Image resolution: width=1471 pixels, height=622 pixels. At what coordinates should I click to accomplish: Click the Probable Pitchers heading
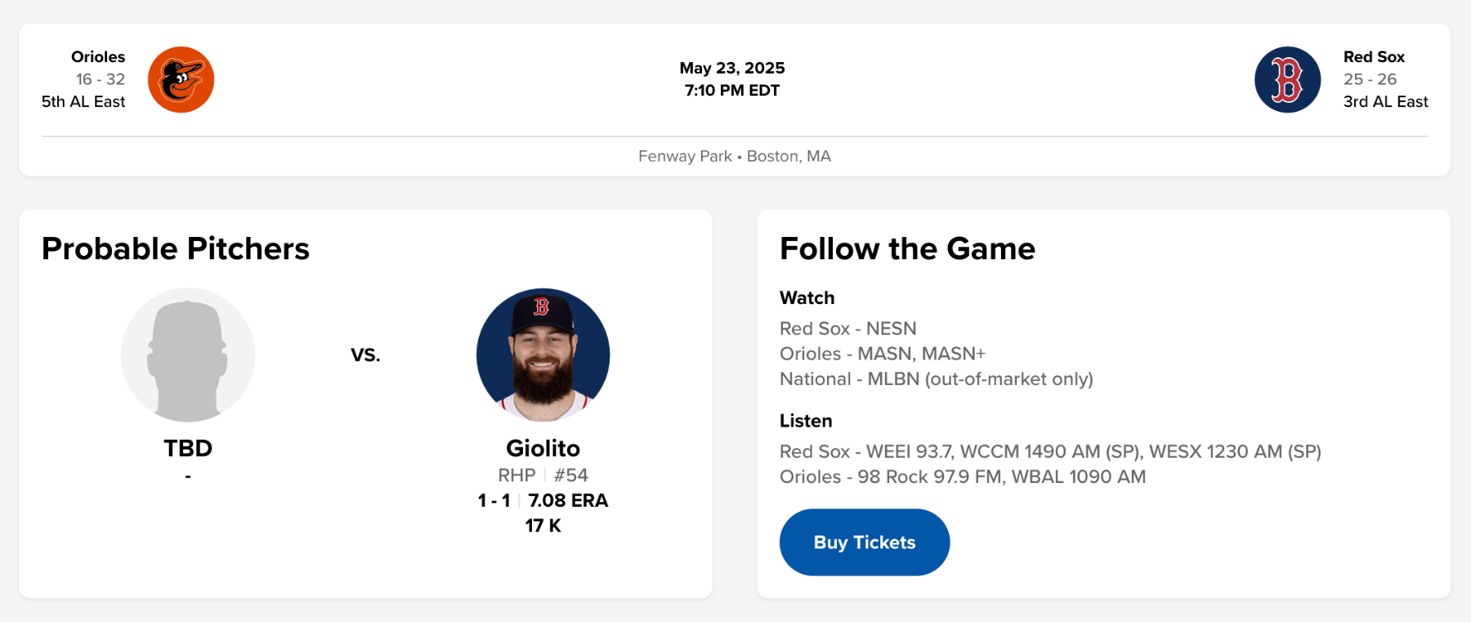tap(176, 248)
